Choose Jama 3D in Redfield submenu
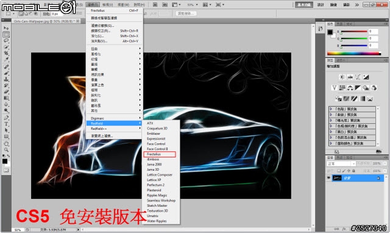 (x=161, y=170)
